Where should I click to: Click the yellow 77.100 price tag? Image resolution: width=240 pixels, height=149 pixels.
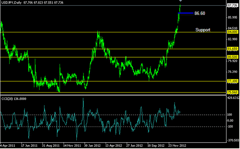pyautogui.click(x=232, y=81)
